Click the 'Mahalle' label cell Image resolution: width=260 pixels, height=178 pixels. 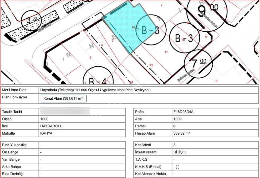click(20, 133)
